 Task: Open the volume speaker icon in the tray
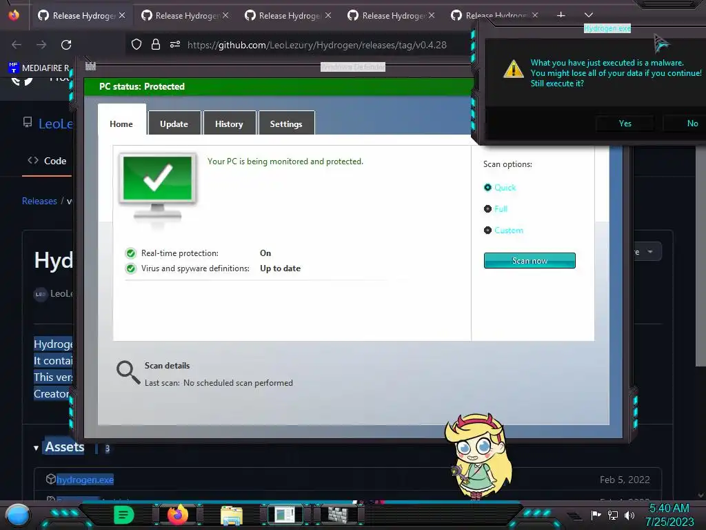click(629, 515)
